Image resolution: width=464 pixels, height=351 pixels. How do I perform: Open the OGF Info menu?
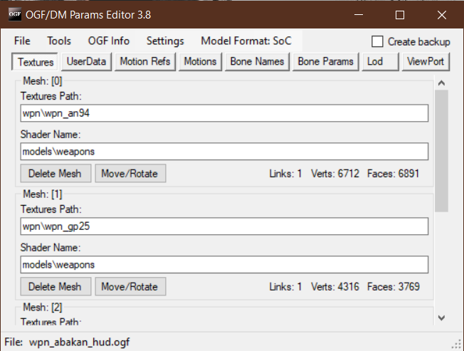[x=108, y=41]
